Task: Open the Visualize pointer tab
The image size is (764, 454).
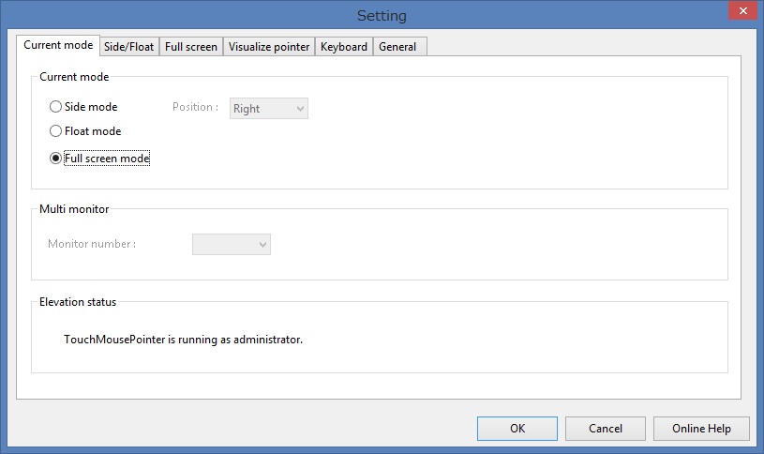Action: coord(269,47)
